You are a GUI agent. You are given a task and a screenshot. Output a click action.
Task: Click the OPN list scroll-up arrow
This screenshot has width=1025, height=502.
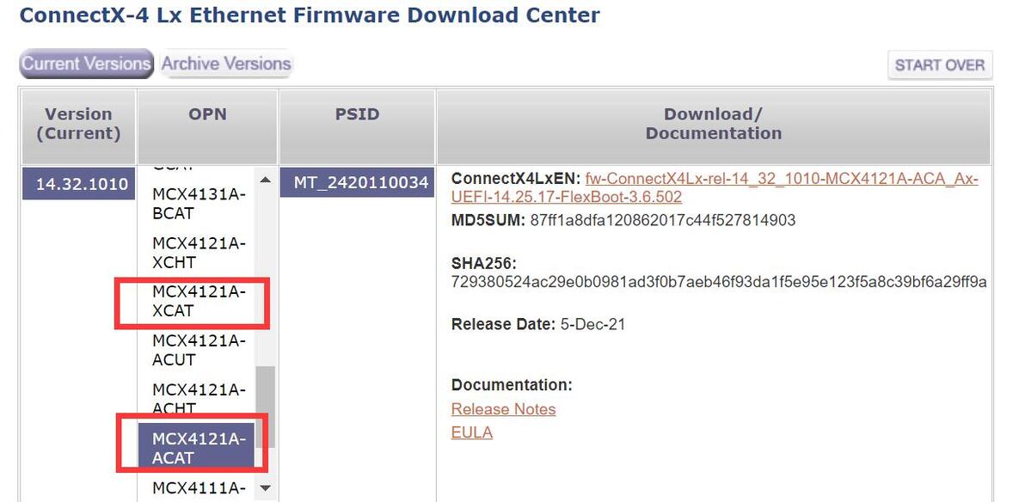tap(265, 180)
